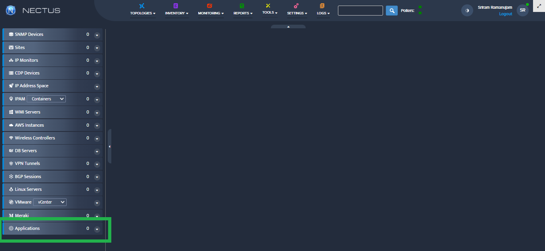Expand the CDP Devices row arrow

pos(97,74)
